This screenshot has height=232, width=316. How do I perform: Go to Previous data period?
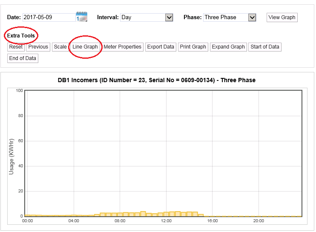[x=38, y=47]
